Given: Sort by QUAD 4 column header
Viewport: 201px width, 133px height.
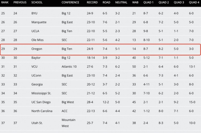Looking at the screenshot, I should point(194,3).
